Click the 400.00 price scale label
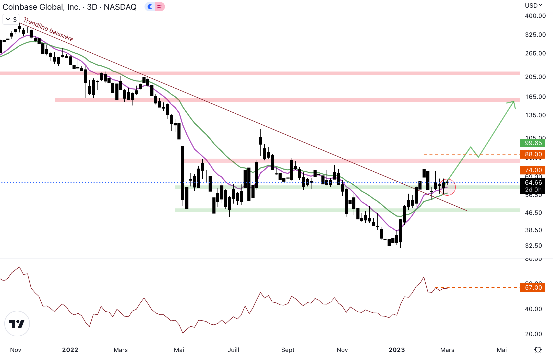 pyautogui.click(x=535, y=16)
